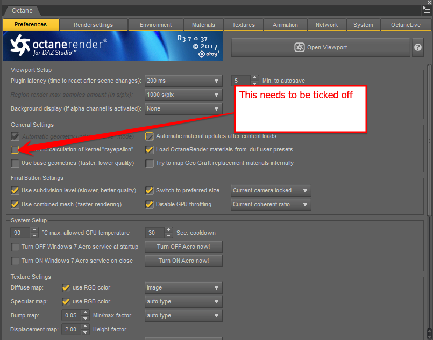The height and width of the screenshot is (340, 433).
Task: Increase Displacement map height factor
Action: click(x=86, y=327)
